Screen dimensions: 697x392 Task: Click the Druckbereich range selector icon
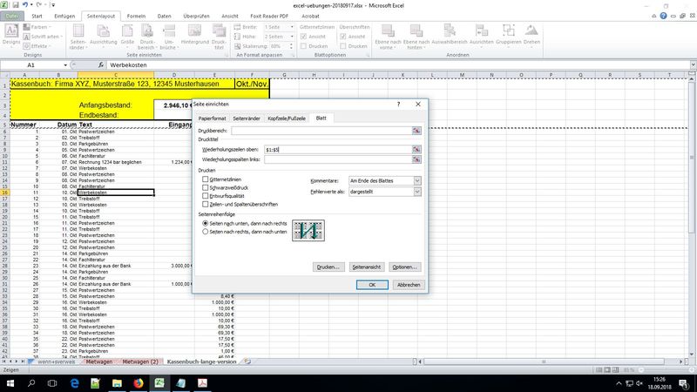coord(417,130)
